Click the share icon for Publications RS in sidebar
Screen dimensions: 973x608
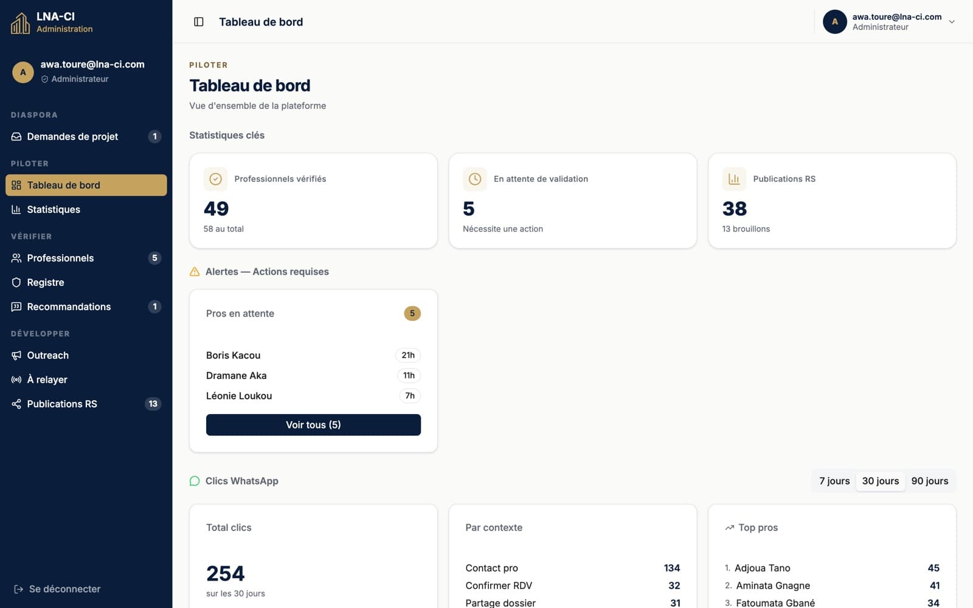[x=16, y=404]
